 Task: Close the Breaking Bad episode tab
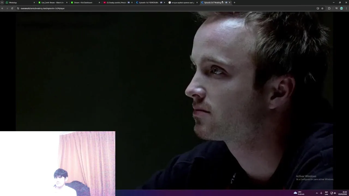coord(230,2)
